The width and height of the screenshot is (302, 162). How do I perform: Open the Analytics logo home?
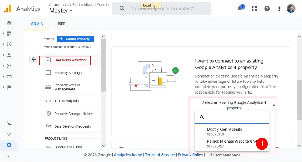point(8,9)
